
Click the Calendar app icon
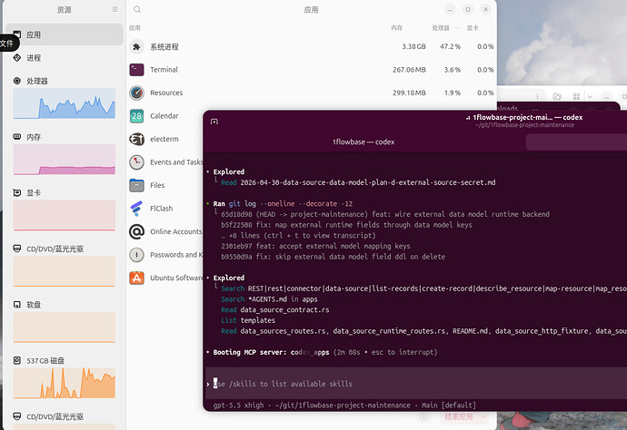pos(136,116)
